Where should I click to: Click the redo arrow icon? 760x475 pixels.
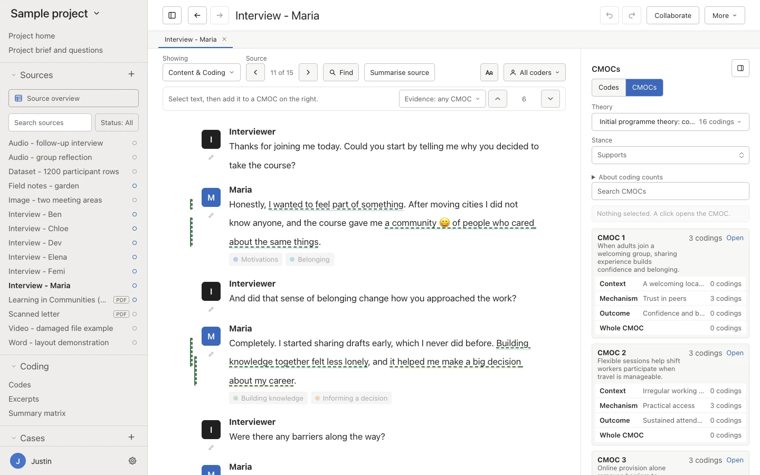coord(632,15)
